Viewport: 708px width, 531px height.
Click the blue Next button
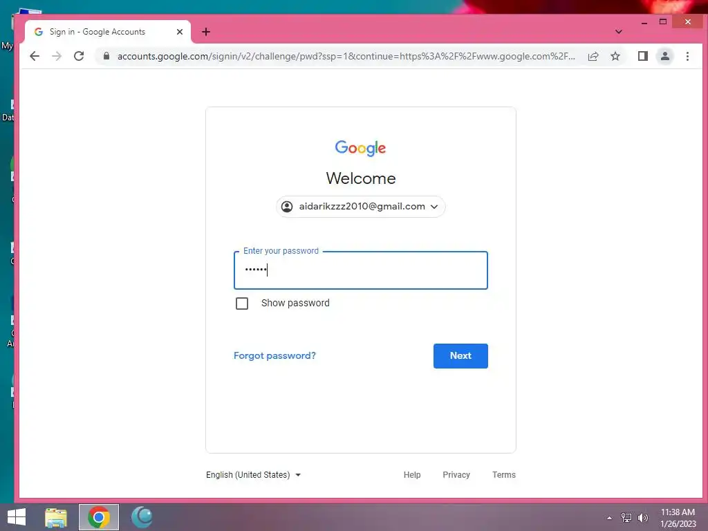[460, 356]
